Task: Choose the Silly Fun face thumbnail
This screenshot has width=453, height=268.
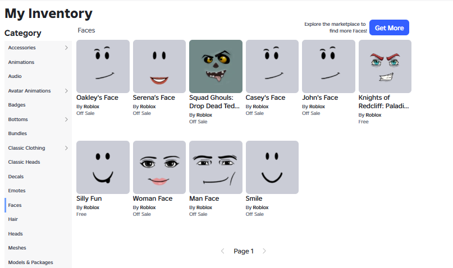Action: (x=103, y=167)
